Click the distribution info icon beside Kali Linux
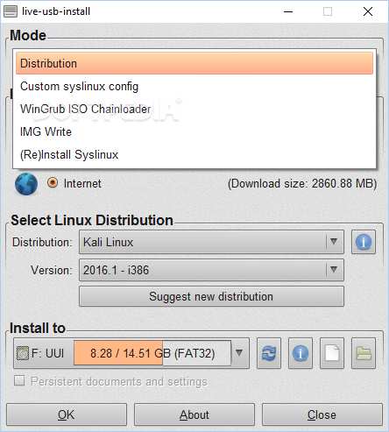 tap(364, 242)
